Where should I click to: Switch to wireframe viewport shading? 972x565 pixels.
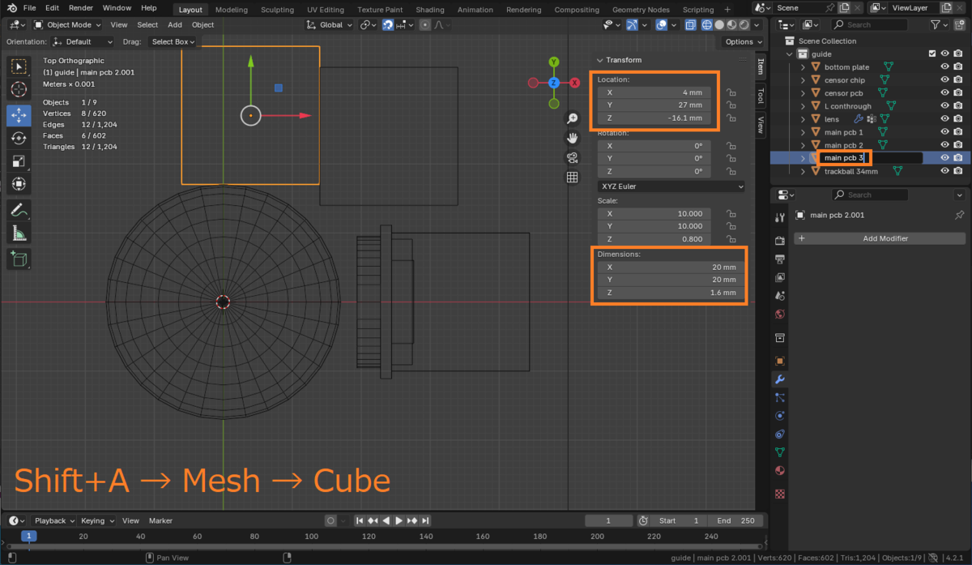click(708, 24)
